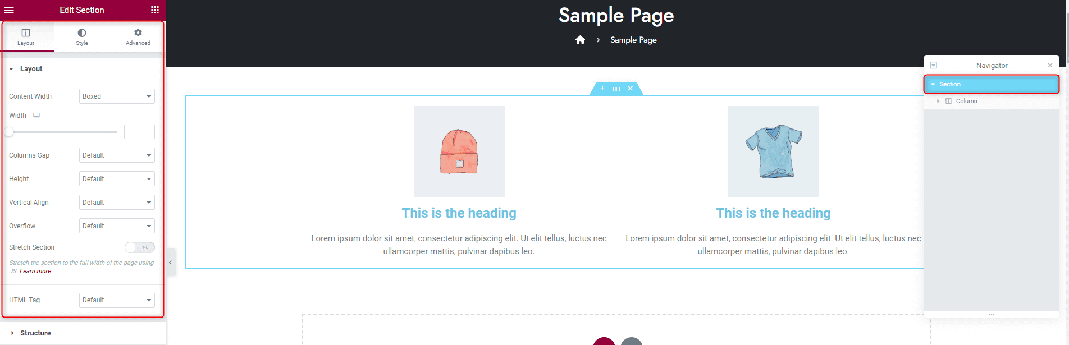1069x345 pixels.
Task: Click the responsive desktop icon beside Width
Action: [36, 116]
